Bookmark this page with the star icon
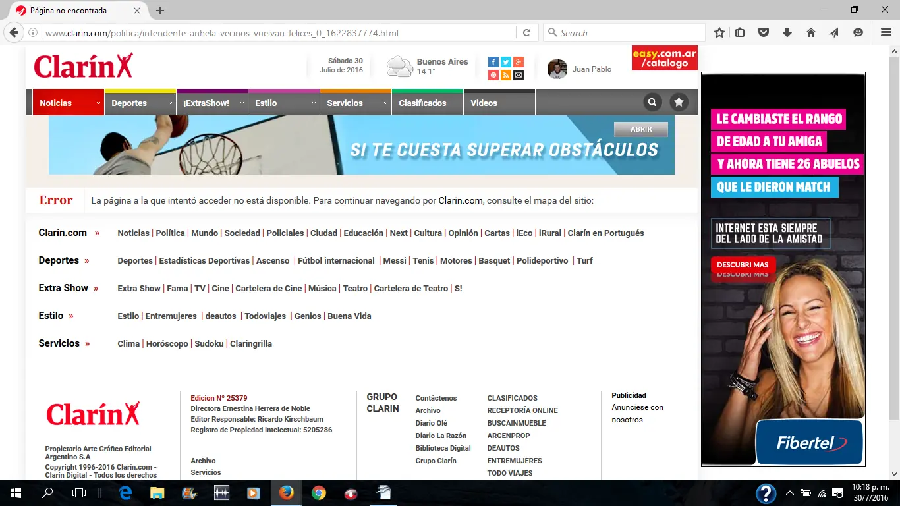This screenshot has height=506, width=900. click(x=719, y=33)
